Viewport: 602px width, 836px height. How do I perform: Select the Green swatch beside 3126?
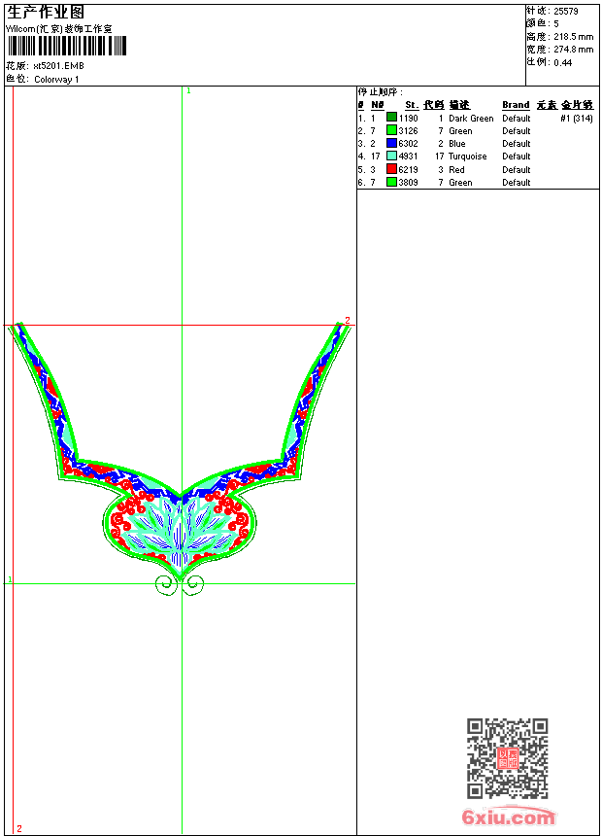pyautogui.click(x=391, y=130)
